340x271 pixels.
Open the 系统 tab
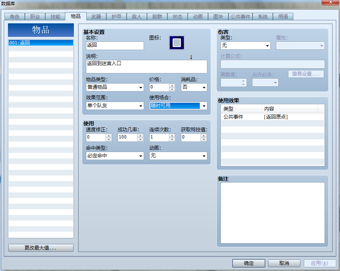pos(263,17)
